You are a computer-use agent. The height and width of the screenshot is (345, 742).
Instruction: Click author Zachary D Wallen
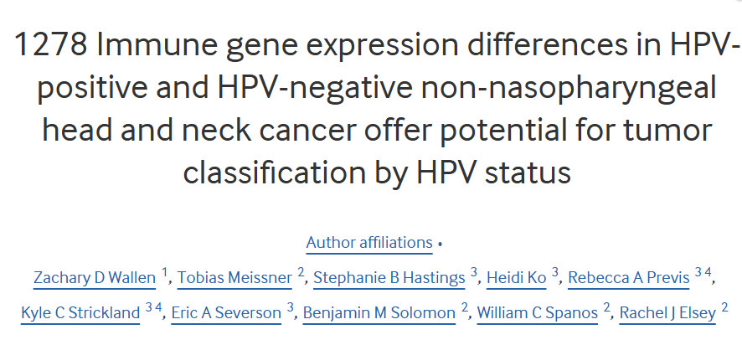click(94, 278)
